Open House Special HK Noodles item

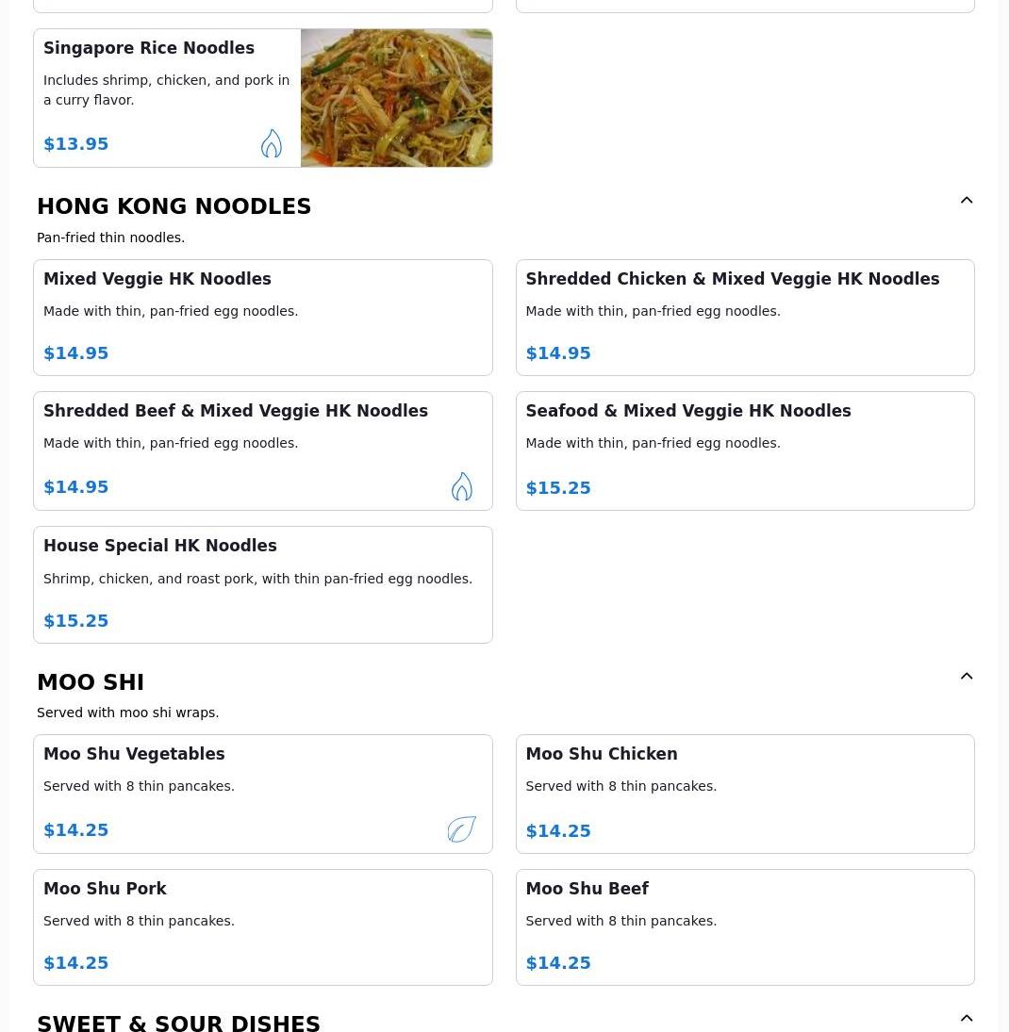coord(262,584)
